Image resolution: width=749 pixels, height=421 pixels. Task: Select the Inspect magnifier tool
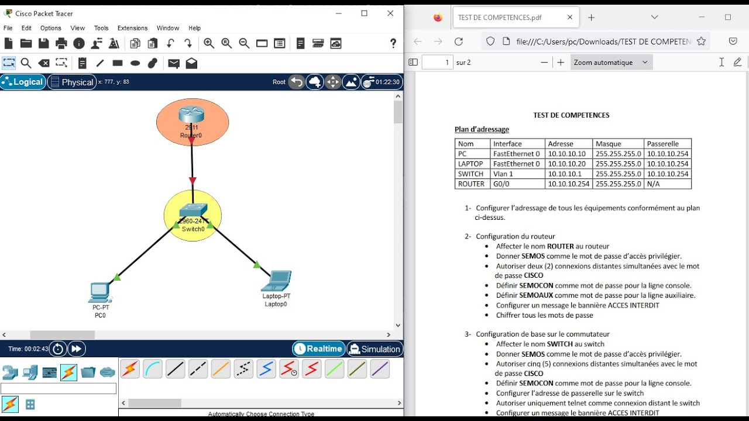pos(26,63)
